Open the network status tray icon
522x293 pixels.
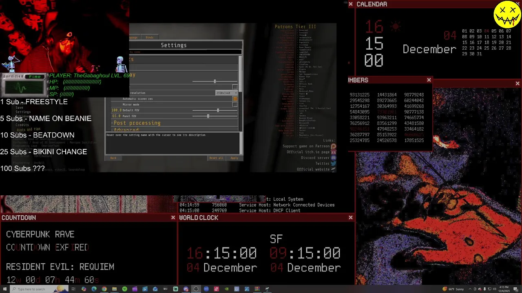click(x=489, y=289)
